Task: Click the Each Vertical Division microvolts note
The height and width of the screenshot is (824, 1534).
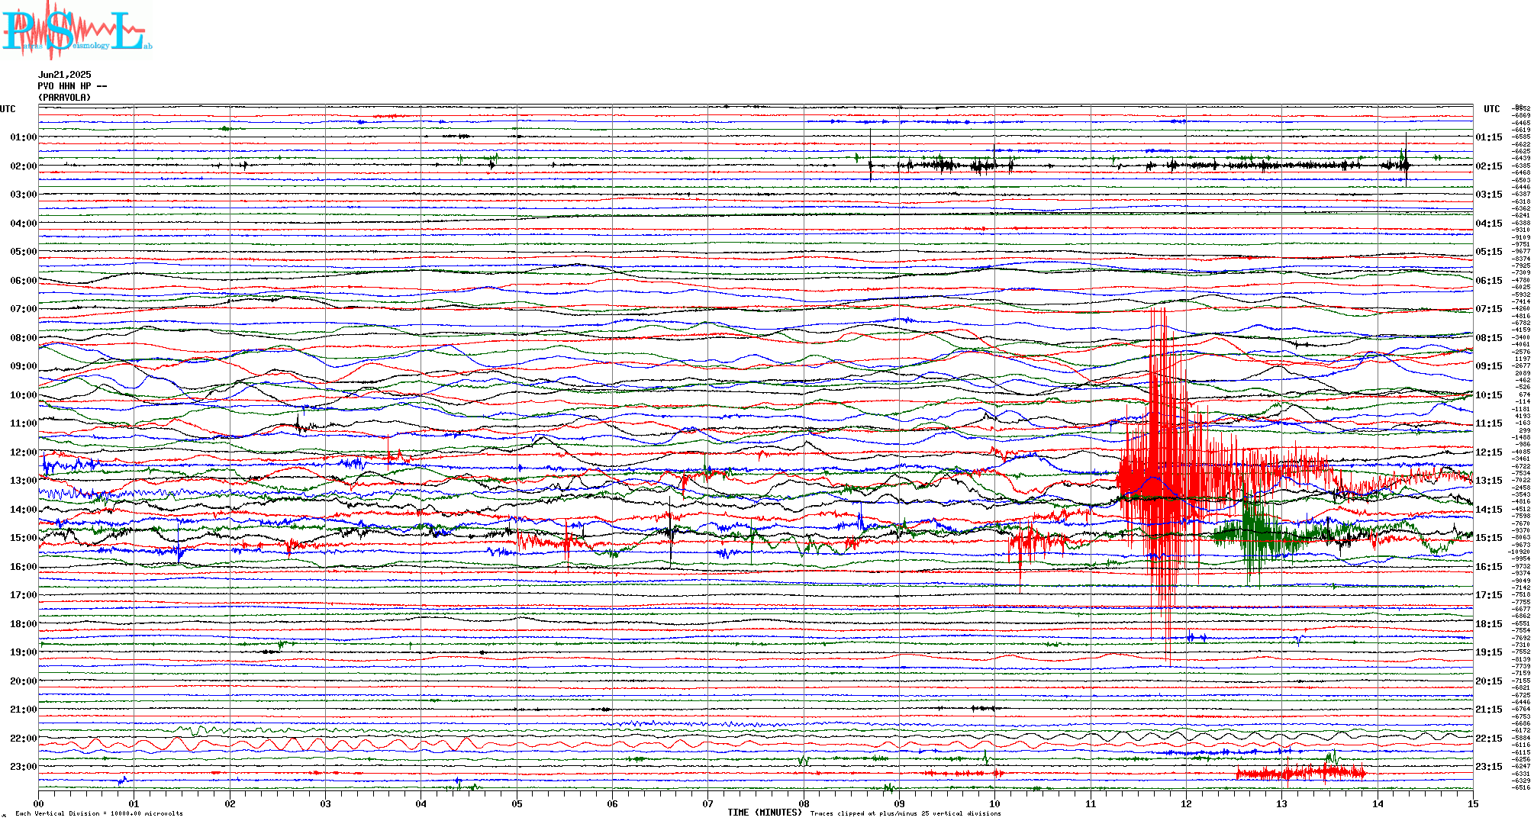Action: click(99, 813)
